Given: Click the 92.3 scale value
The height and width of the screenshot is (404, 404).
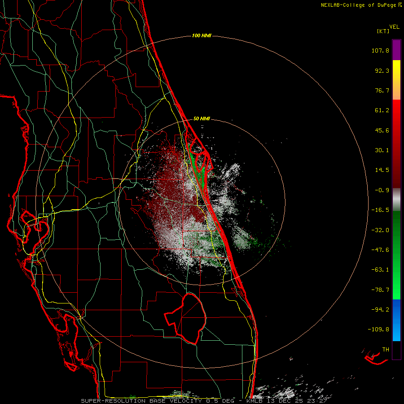Looking at the screenshot, I should pos(382,70).
